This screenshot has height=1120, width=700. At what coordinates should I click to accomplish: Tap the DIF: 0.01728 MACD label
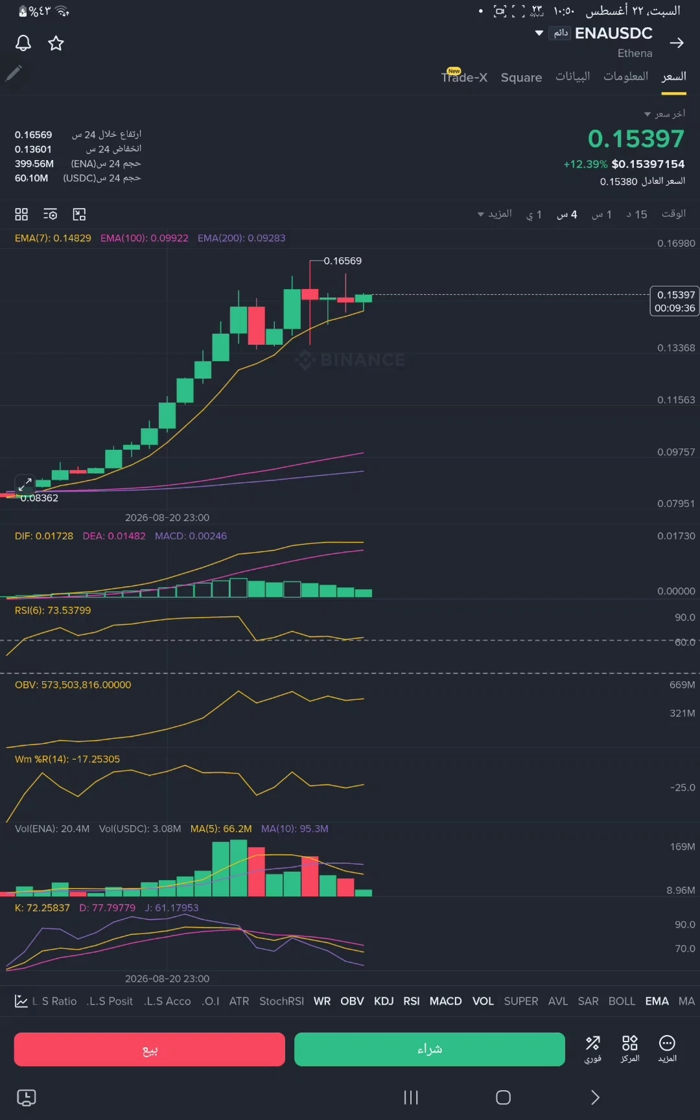tap(44, 536)
